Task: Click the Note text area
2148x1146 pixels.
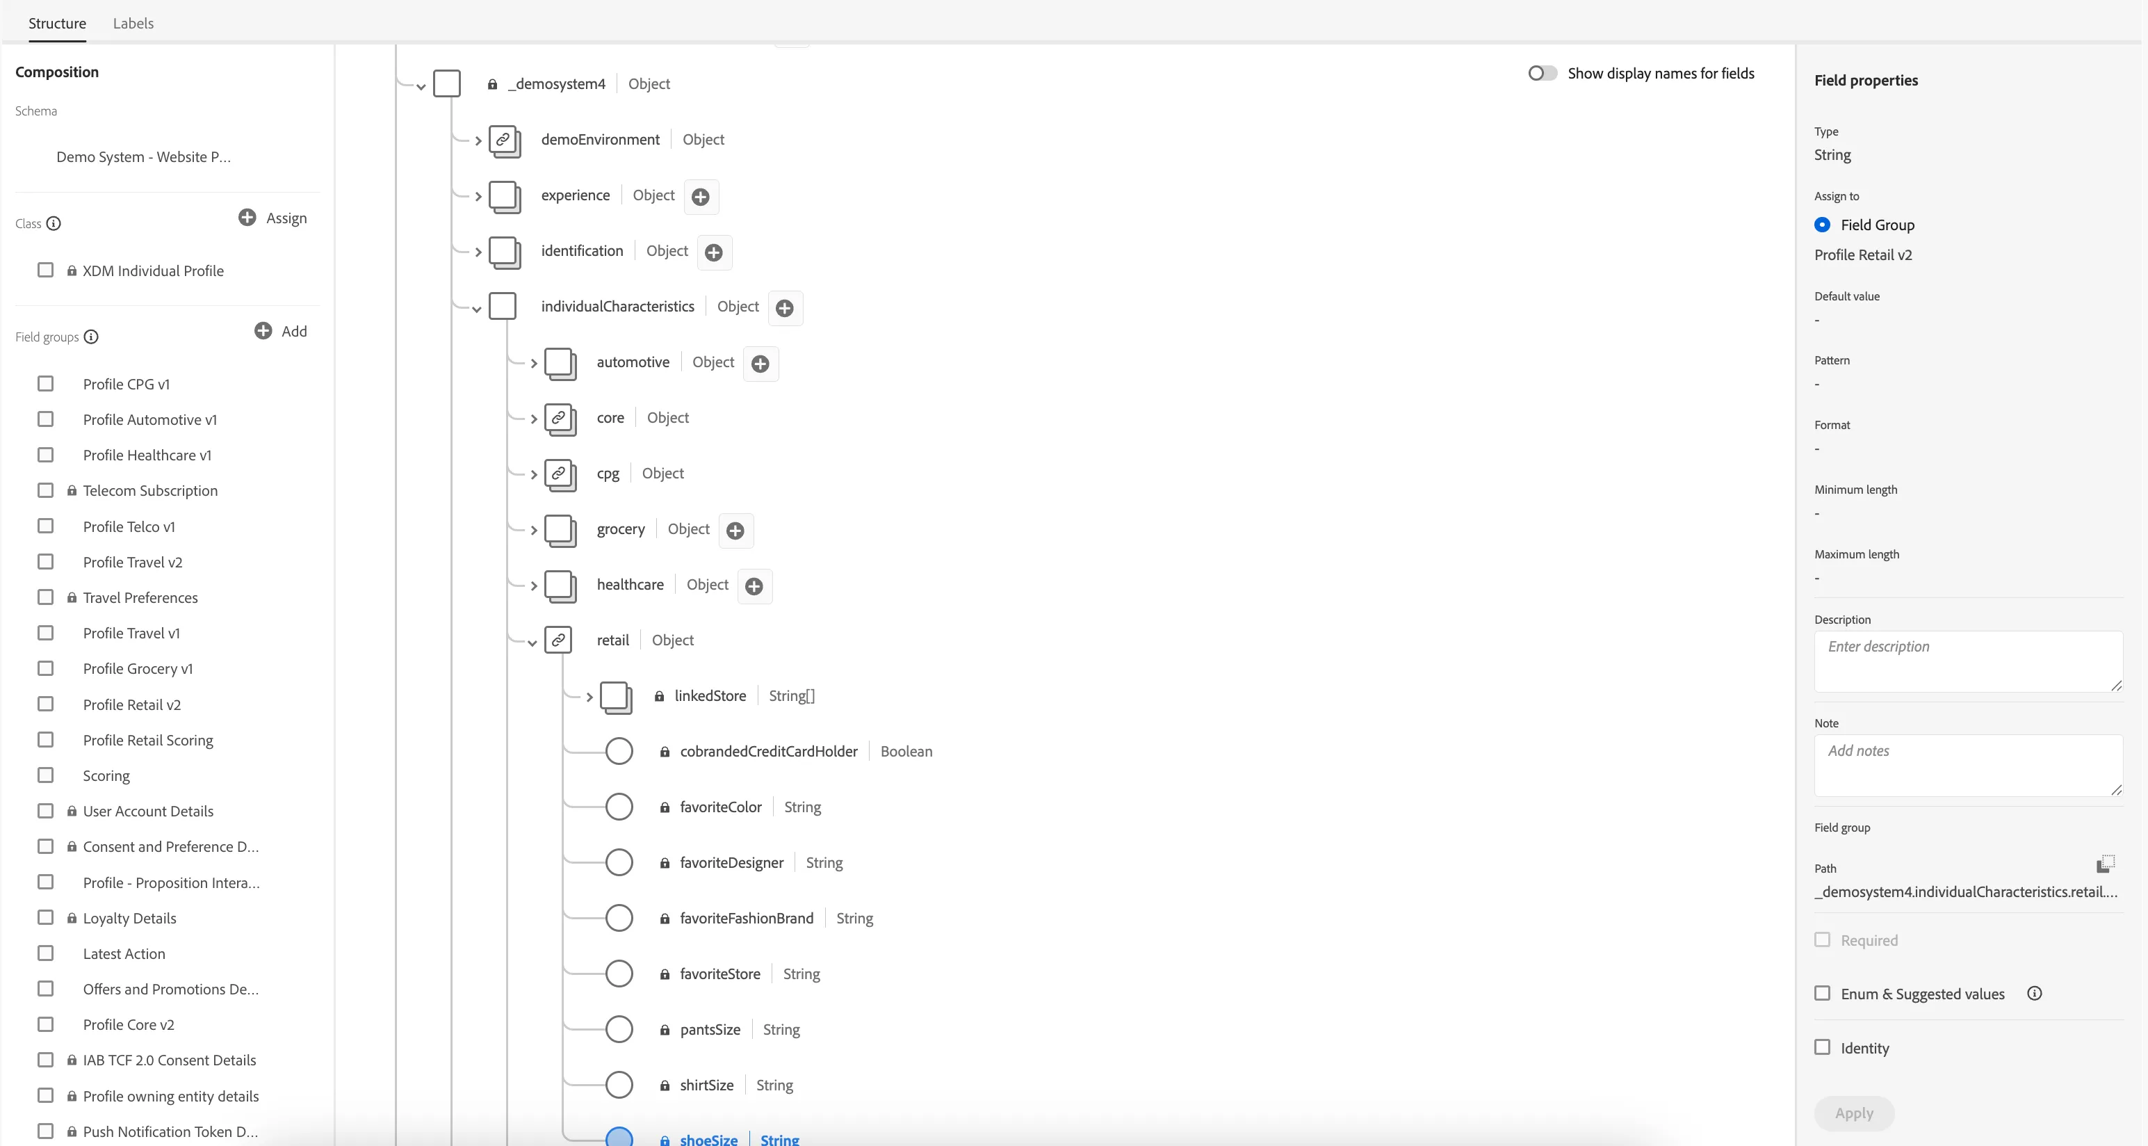Action: (1968, 765)
